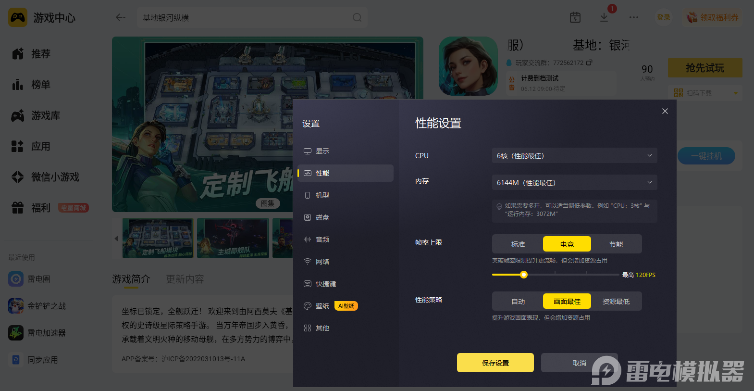Copy the player group number 772562172
The image size is (754, 391).
tap(590, 63)
